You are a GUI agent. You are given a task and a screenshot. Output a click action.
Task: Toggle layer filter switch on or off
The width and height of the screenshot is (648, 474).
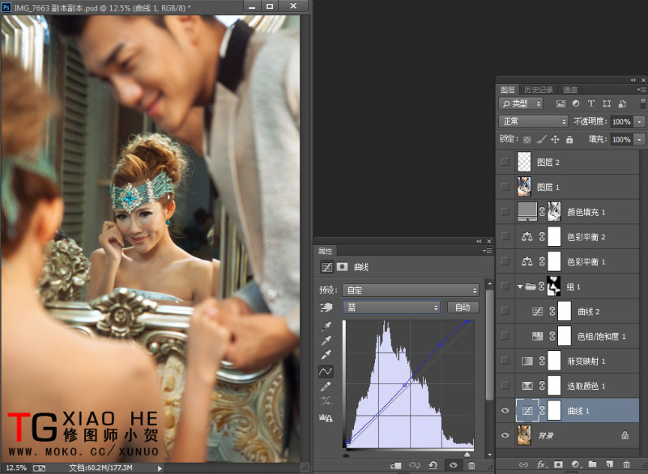(642, 104)
